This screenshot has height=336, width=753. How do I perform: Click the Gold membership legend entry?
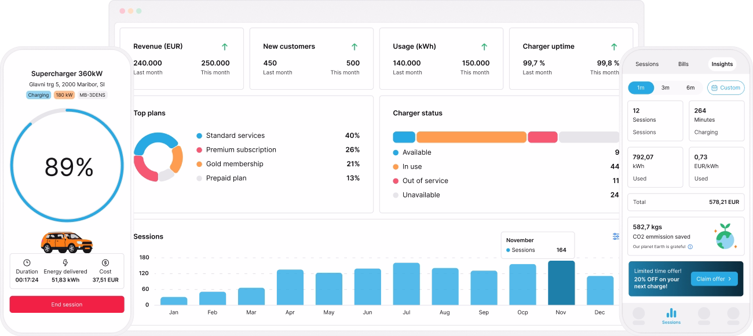tap(278, 164)
